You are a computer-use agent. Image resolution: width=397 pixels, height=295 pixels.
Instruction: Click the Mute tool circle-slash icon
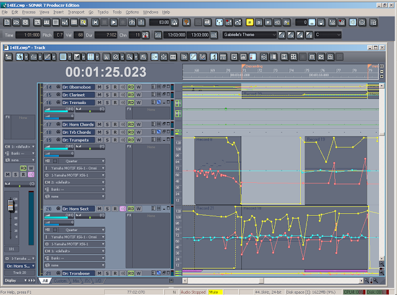pos(115,57)
